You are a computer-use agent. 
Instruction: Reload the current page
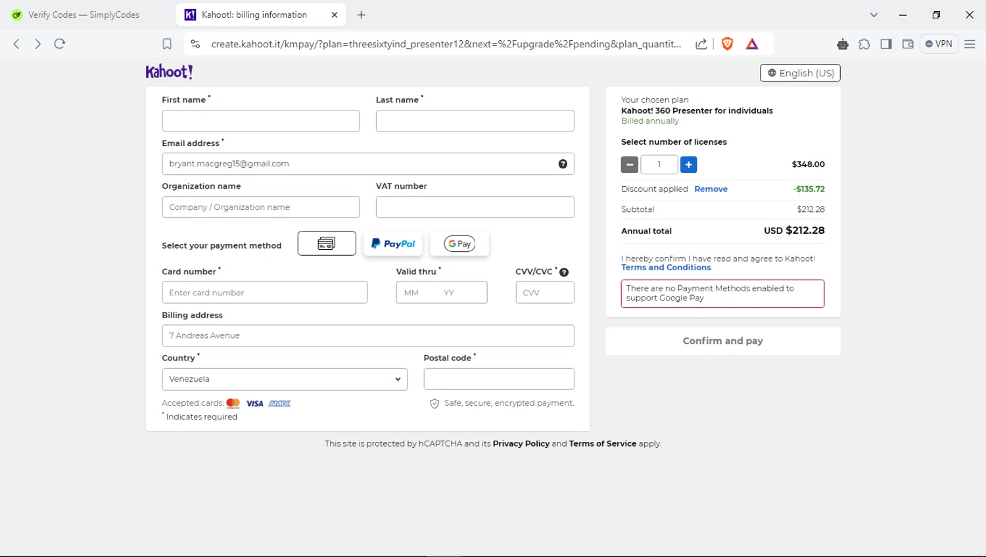click(x=60, y=44)
